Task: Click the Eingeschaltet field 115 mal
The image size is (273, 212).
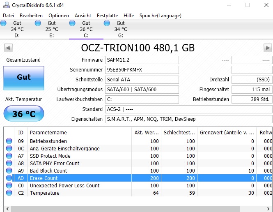Action: click(x=252, y=90)
